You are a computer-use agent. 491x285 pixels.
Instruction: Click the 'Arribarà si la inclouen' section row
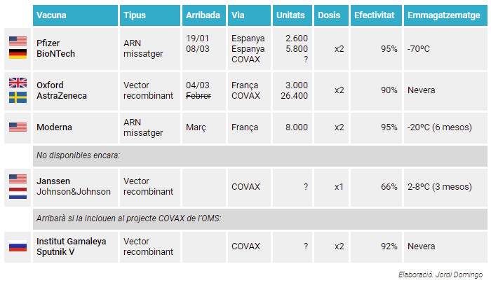pos(260,218)
